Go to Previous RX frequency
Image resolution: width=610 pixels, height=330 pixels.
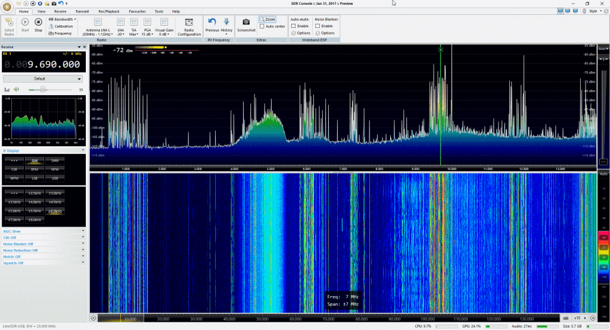point(212,24)
